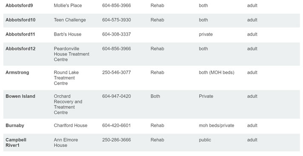Click phone number 604-947-0420
This screenshot has width=303, height=156.
[117, 96]
